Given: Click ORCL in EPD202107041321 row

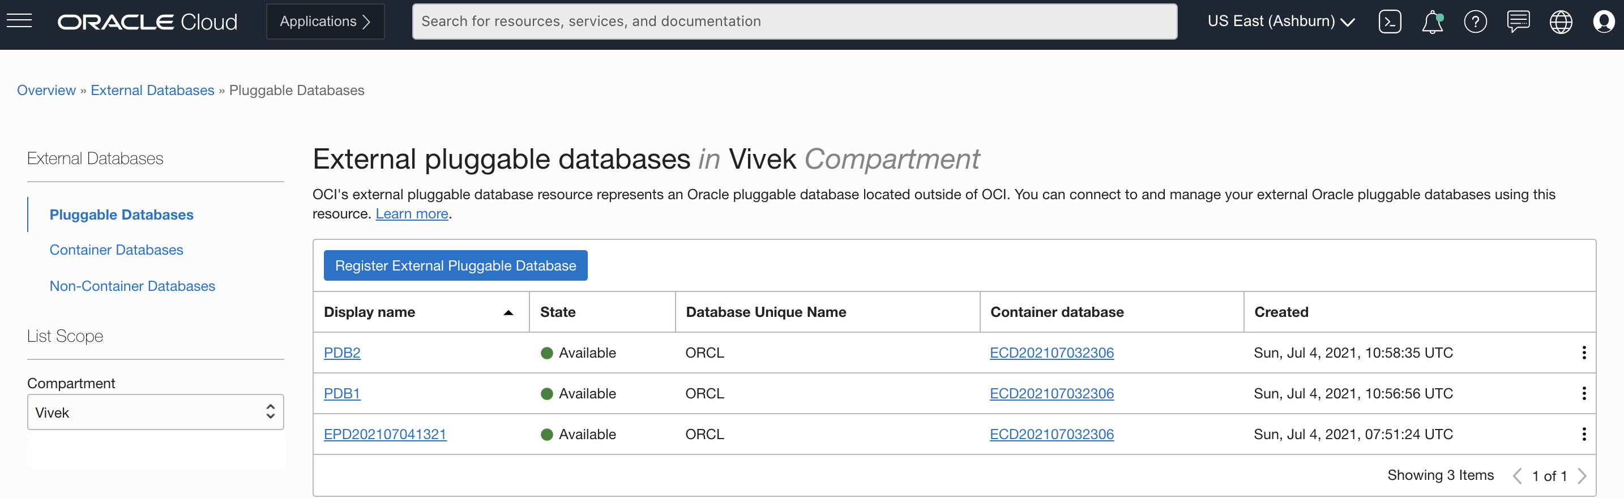Looking at the screenshot, I should [x=705, y=433].
